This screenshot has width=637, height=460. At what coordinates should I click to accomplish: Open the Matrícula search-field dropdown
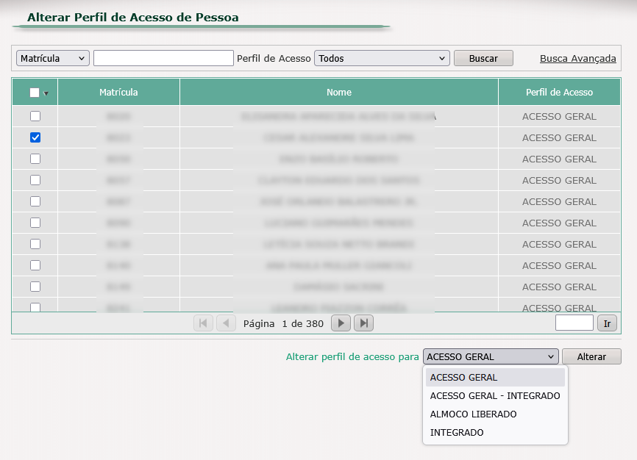(x=53, y=58)
